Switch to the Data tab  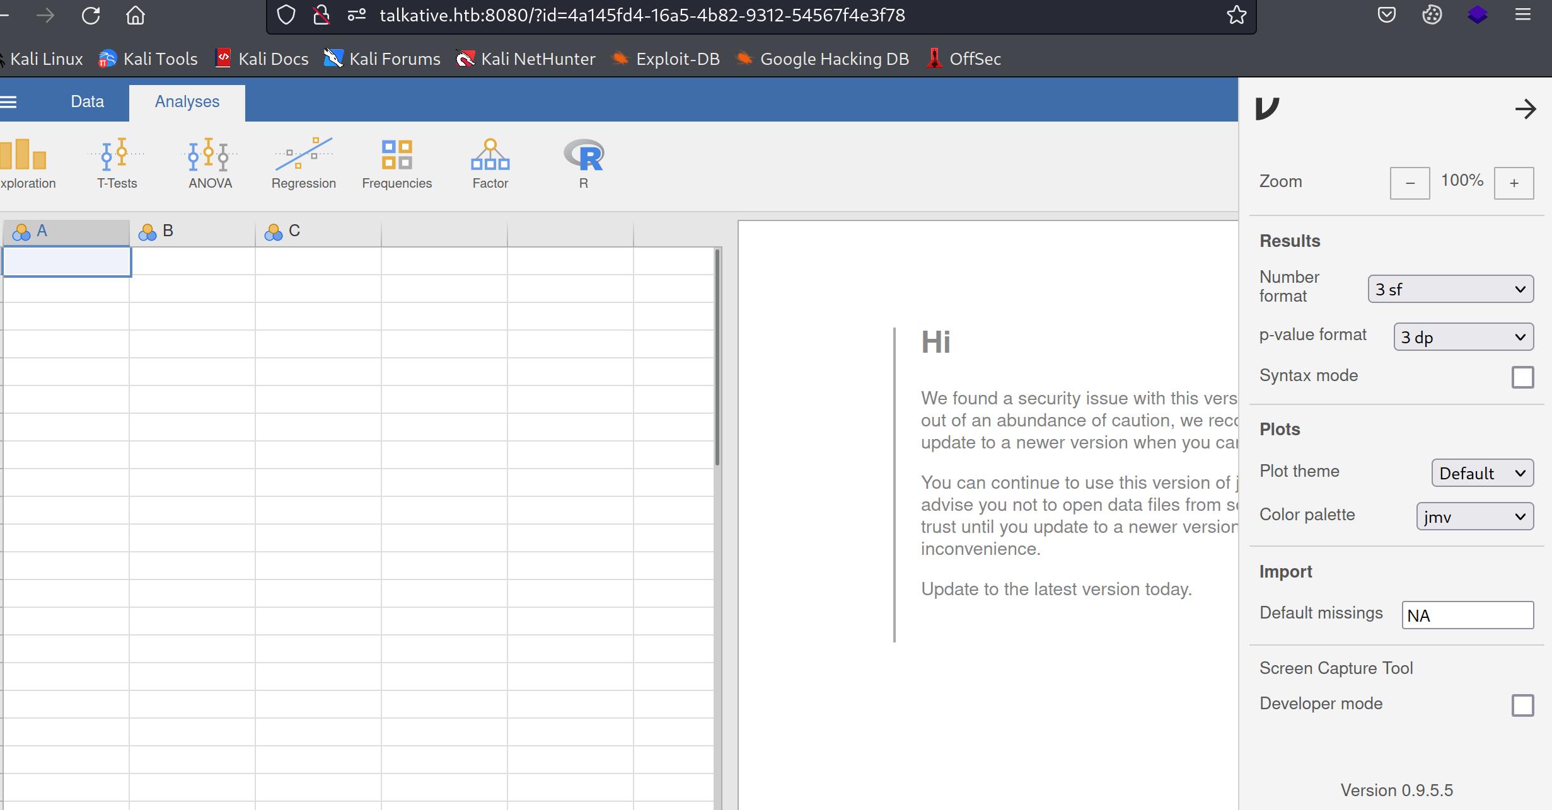click(87, 101)
